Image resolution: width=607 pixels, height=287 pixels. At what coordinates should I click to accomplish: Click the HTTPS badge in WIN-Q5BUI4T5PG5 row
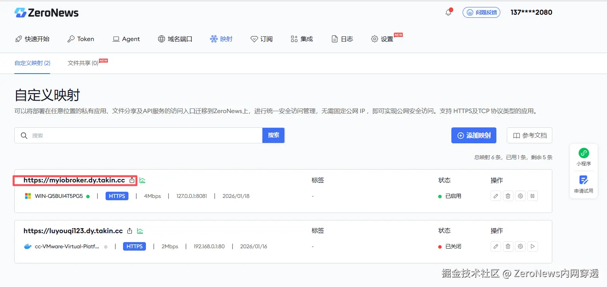pos(117,196)
